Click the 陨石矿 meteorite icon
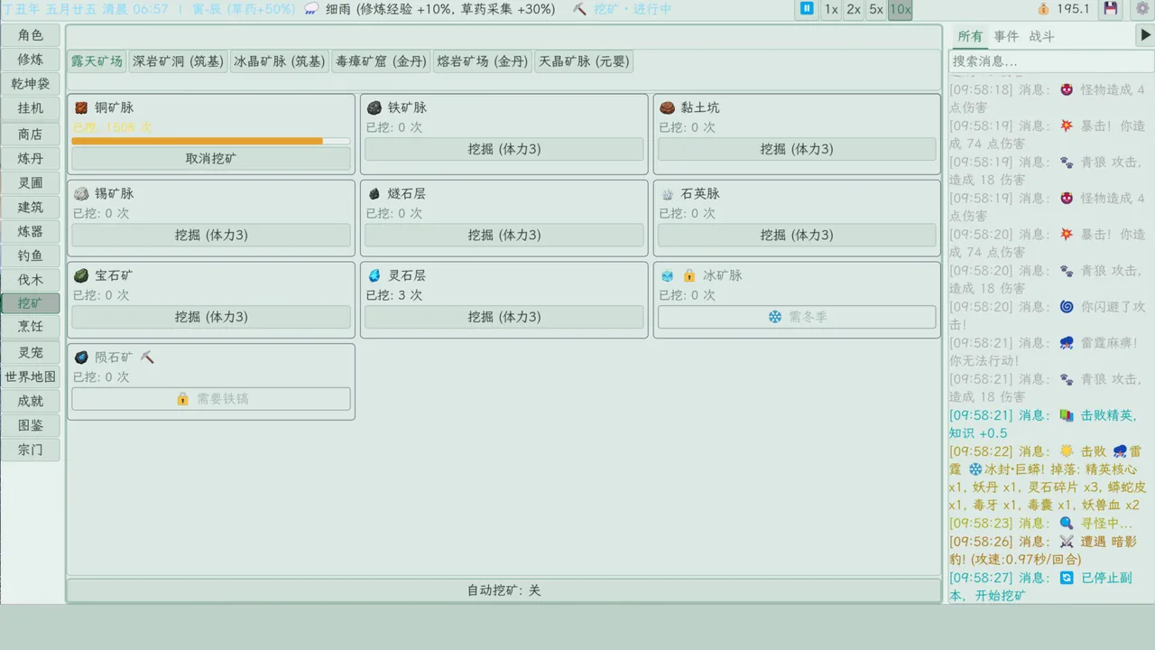 (81, 357)
